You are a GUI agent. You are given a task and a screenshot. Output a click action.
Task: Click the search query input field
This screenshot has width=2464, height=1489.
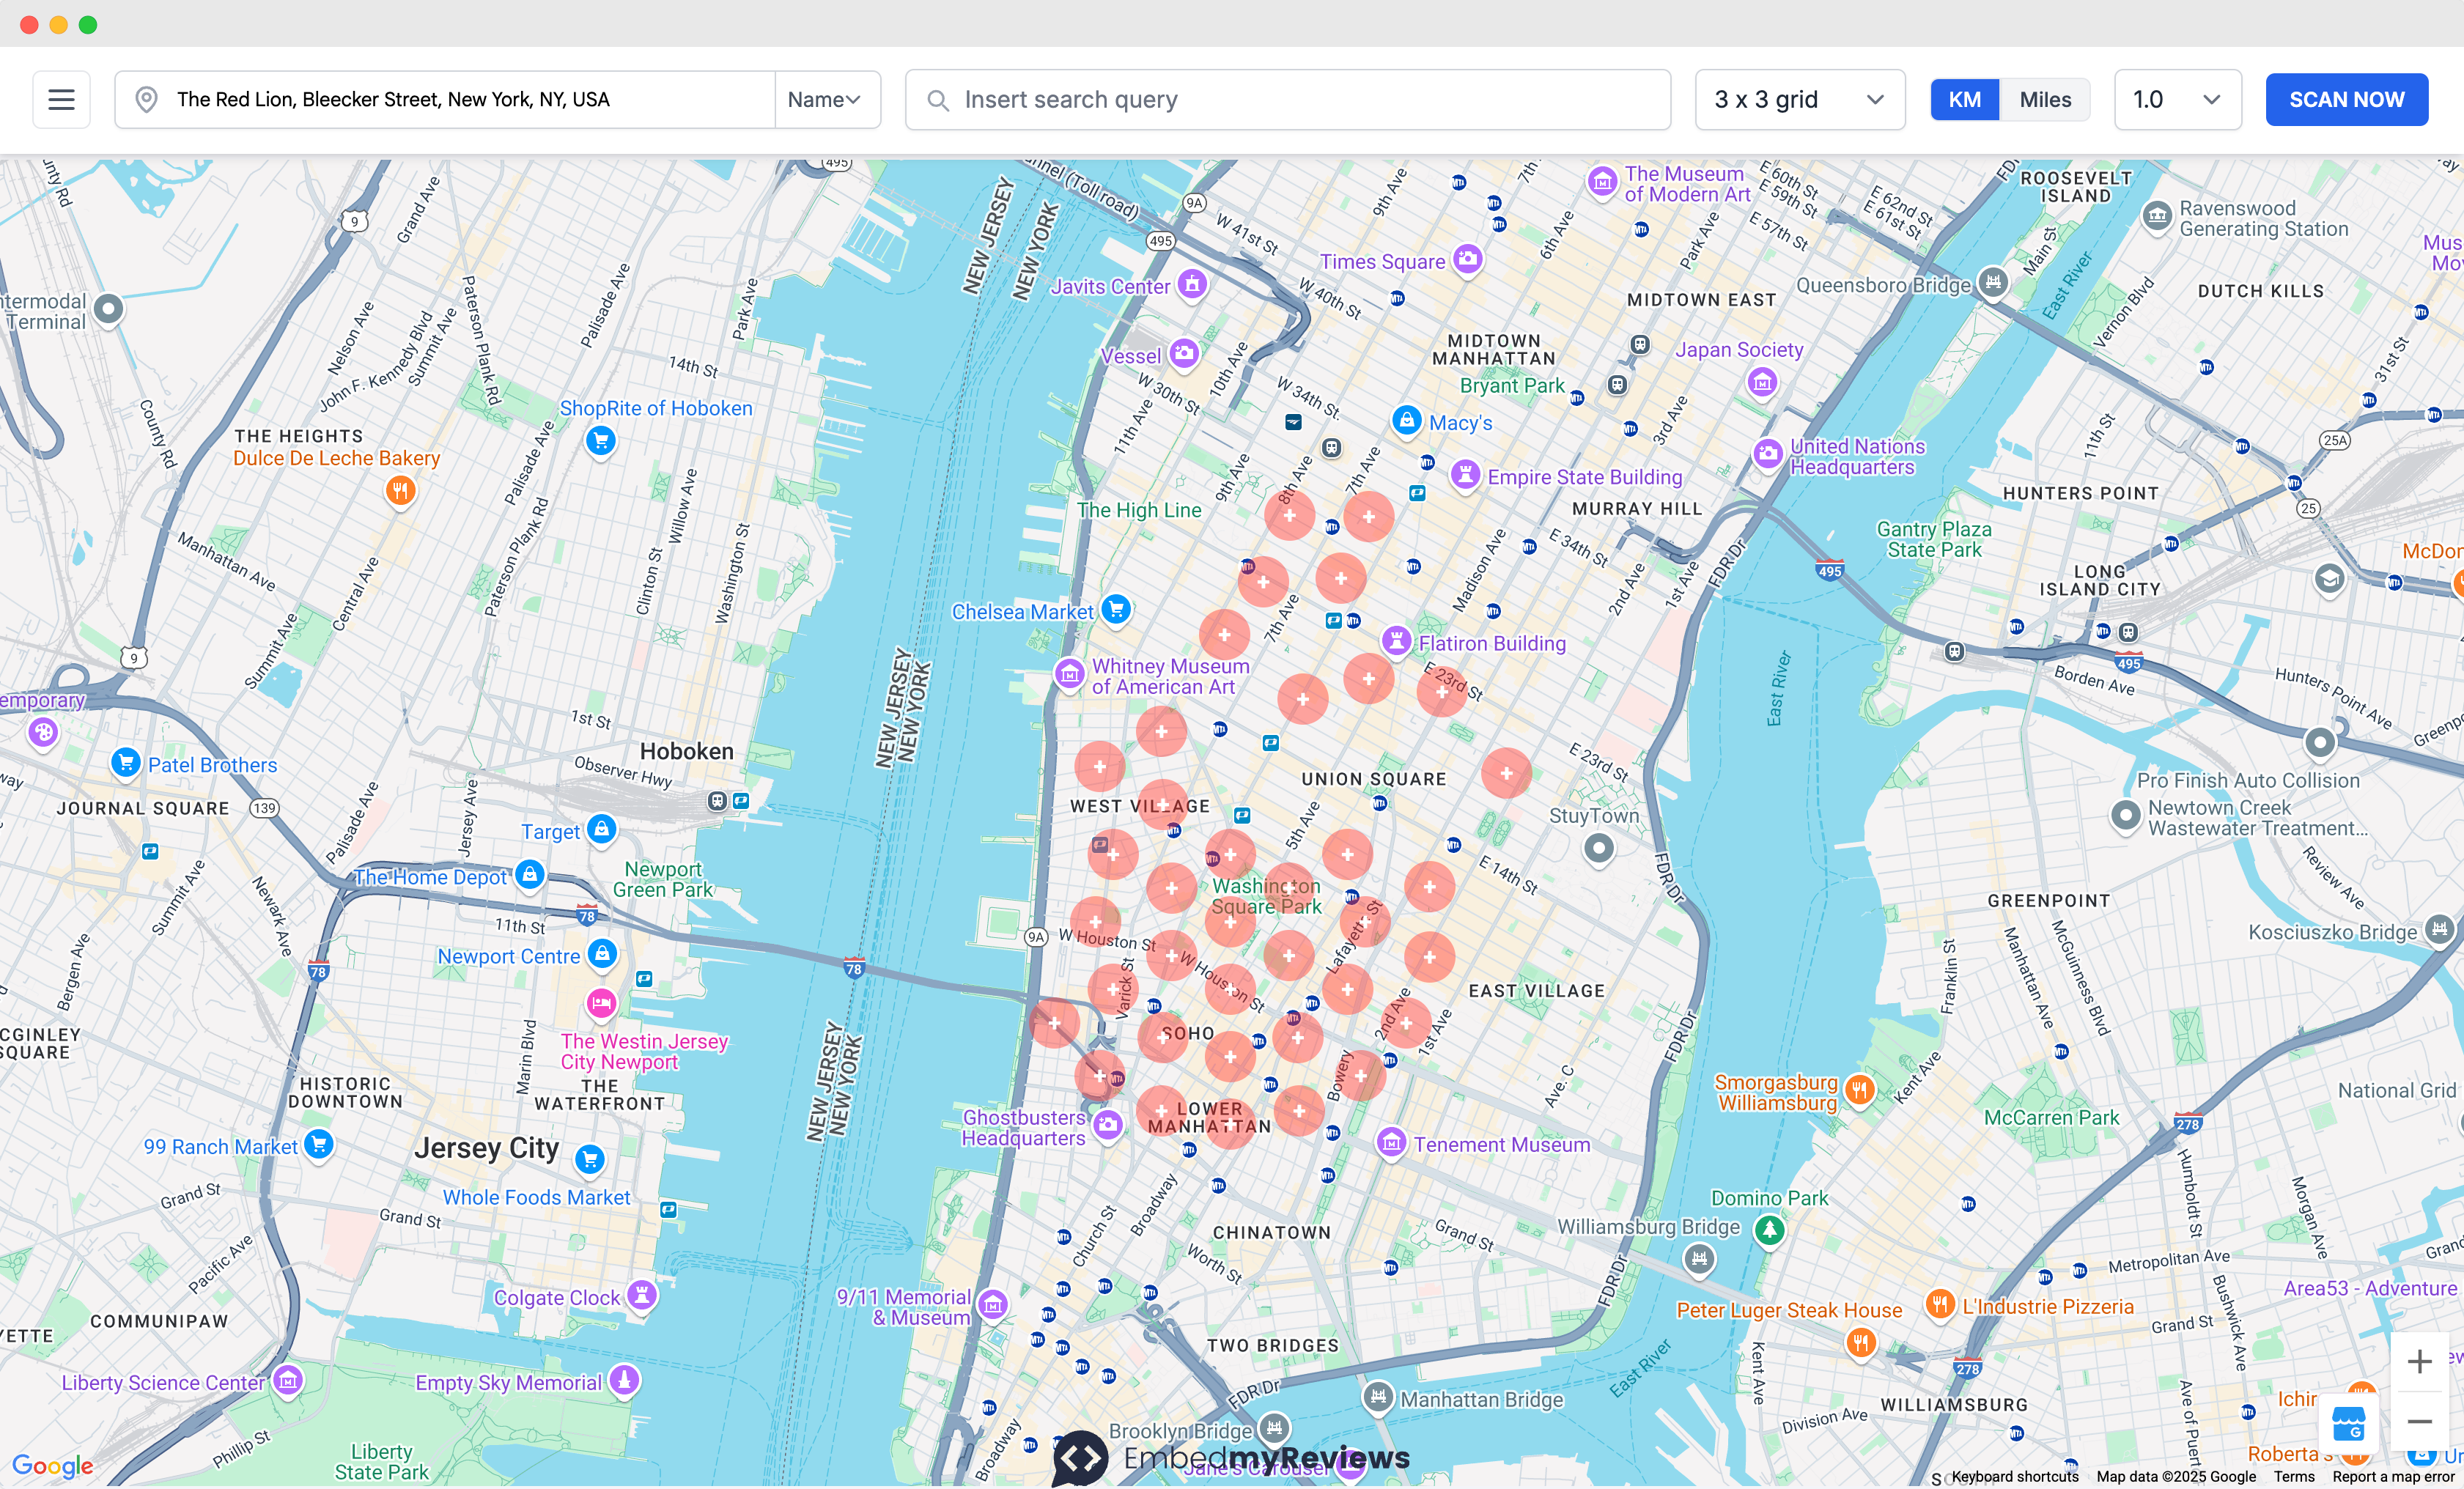pos(1288,99)
